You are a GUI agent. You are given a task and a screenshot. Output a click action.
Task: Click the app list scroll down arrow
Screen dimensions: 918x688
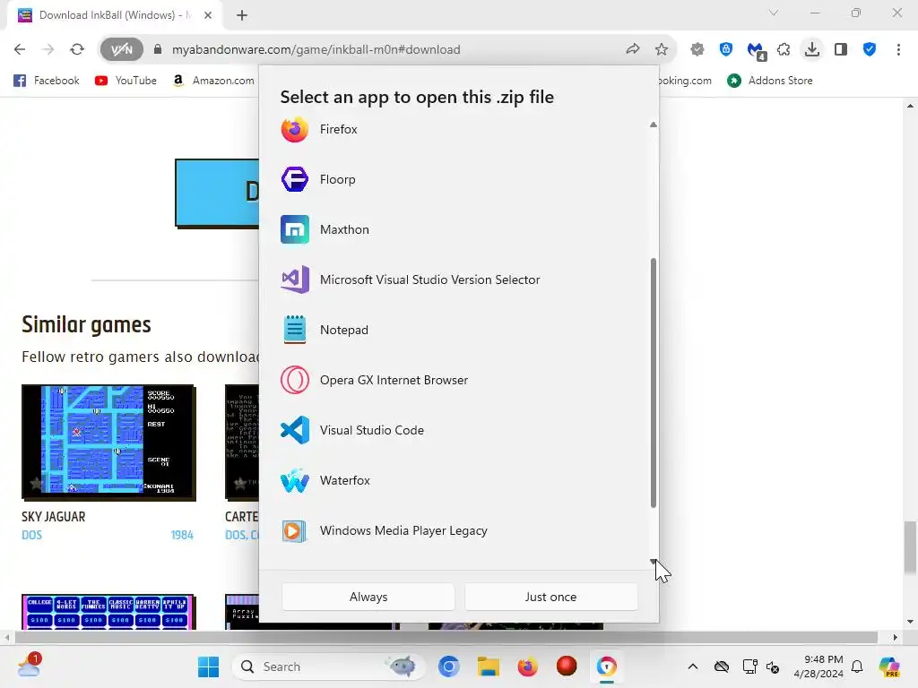pos(654,561)
